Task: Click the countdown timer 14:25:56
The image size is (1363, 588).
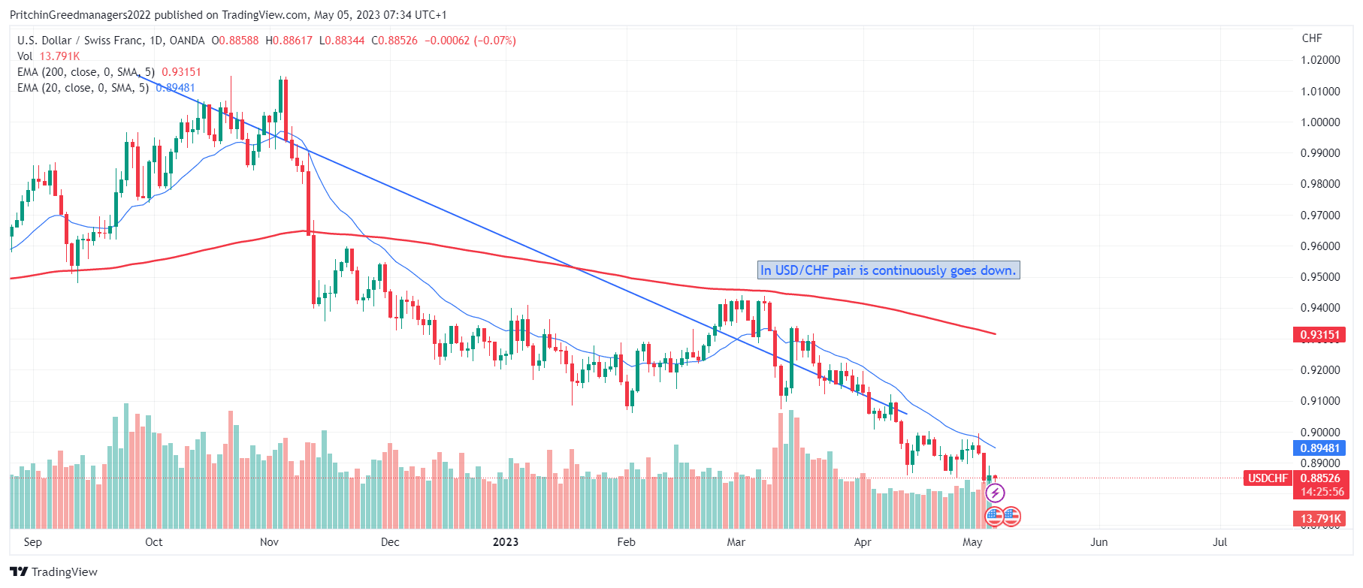Action: point(1321,493)
